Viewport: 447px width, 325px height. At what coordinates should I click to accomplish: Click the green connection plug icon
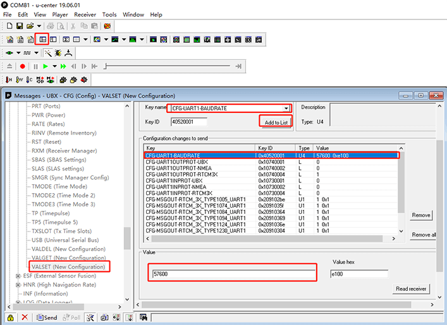click(x=9, y=53)
